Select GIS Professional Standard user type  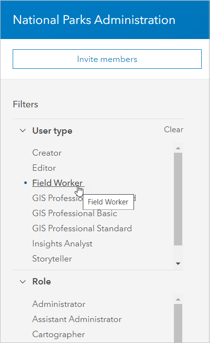(82, 228)
